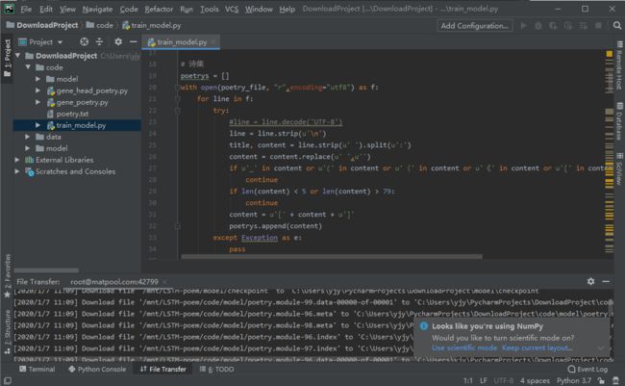Screen dimensions: 625x386
Task: Open the VCS menu
Action: point(232,9)
